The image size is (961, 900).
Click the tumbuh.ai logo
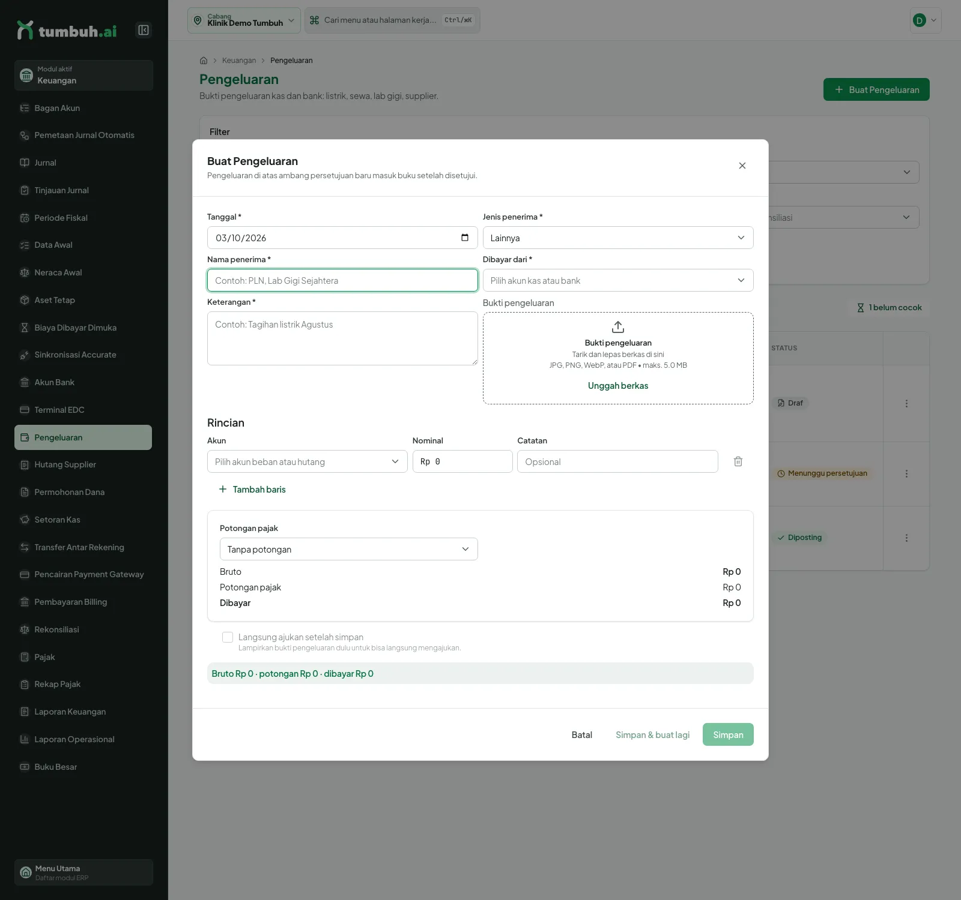[x=67, y=31]
